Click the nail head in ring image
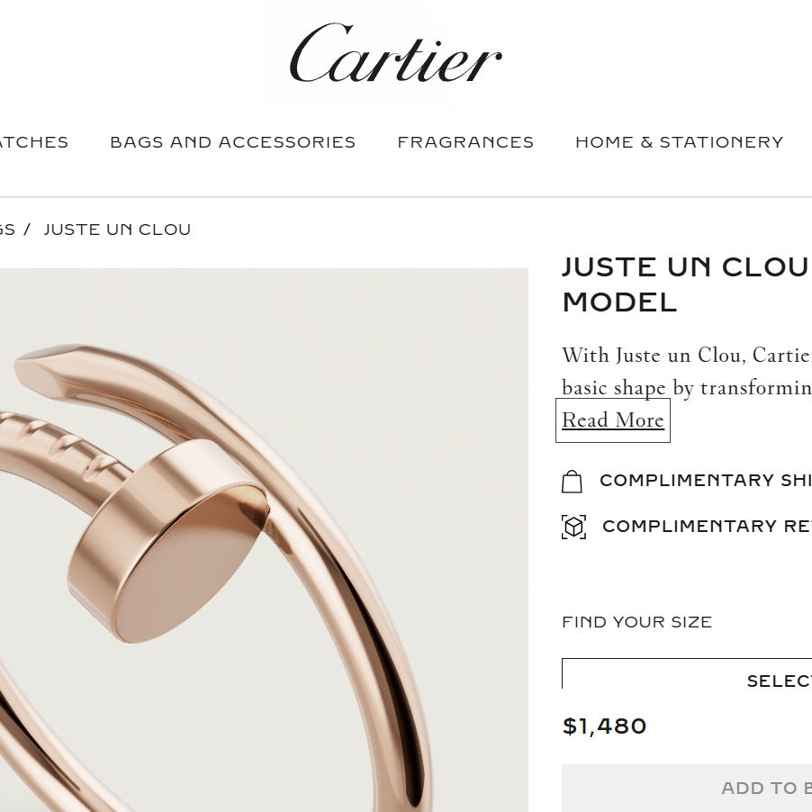This screenshot has height=812, width=812. click(x=169, y=541)
